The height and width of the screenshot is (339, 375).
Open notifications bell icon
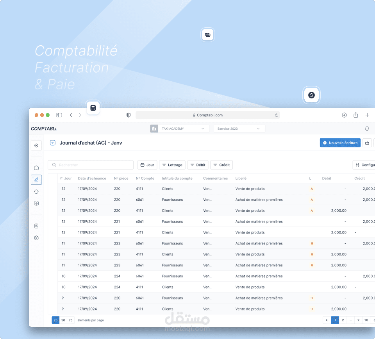point(367,128)
